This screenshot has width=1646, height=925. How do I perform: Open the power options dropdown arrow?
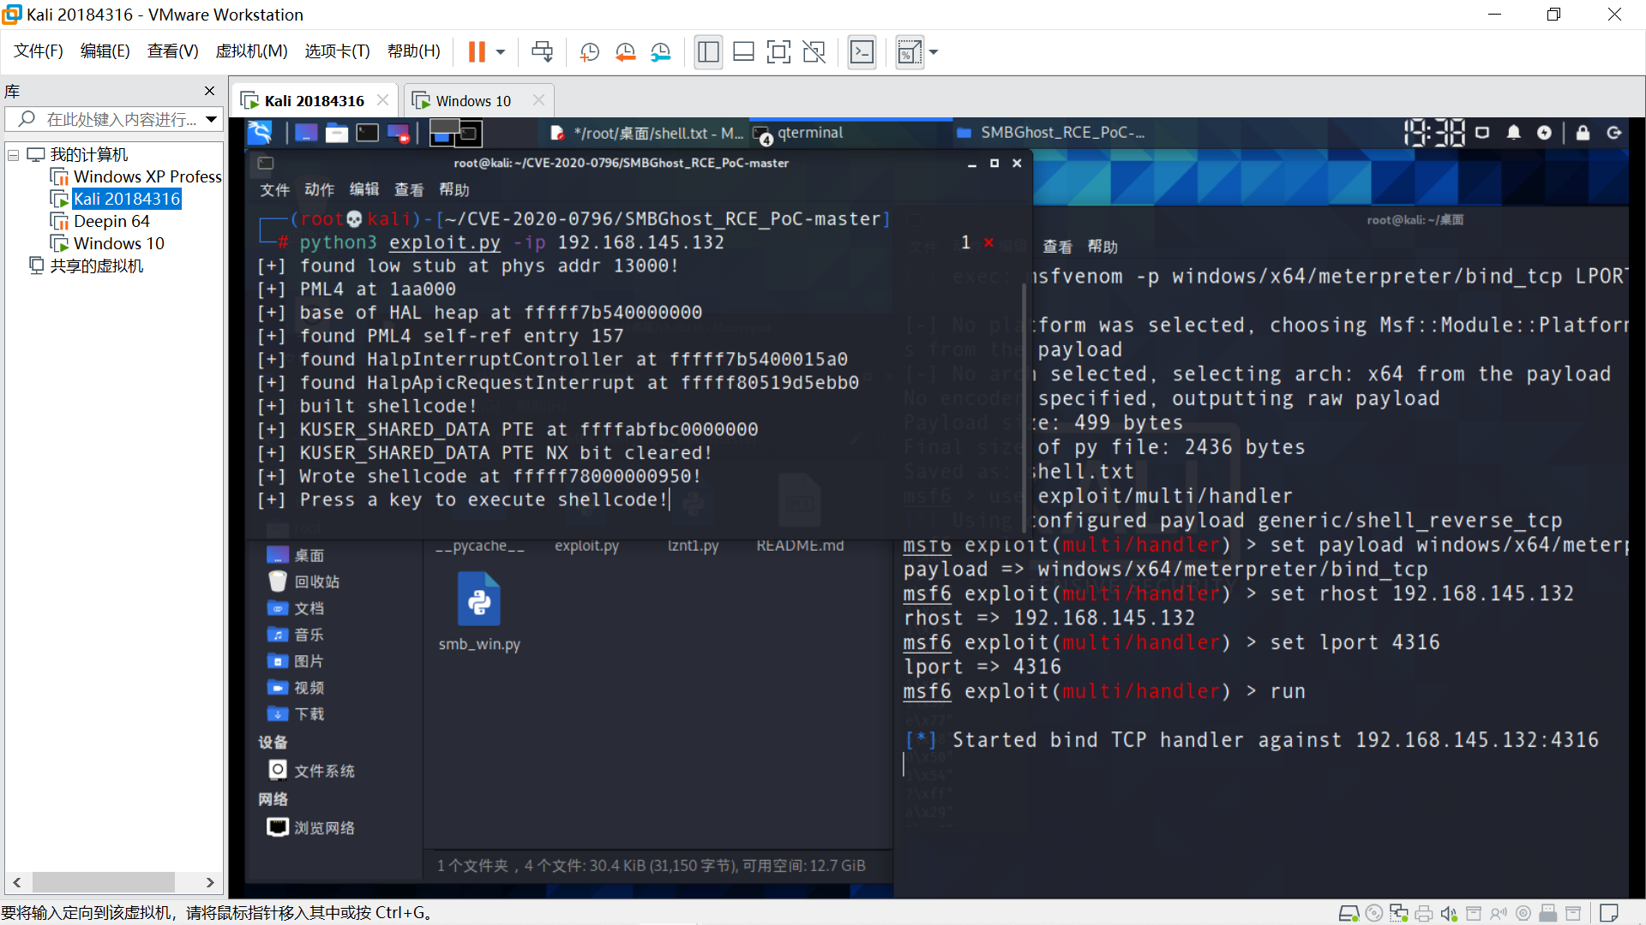tap(501, 52)
